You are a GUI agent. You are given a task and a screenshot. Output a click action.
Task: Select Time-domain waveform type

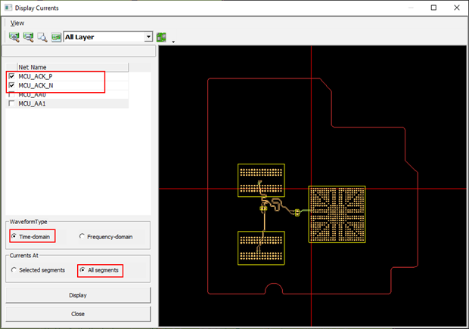pos(14,236)
